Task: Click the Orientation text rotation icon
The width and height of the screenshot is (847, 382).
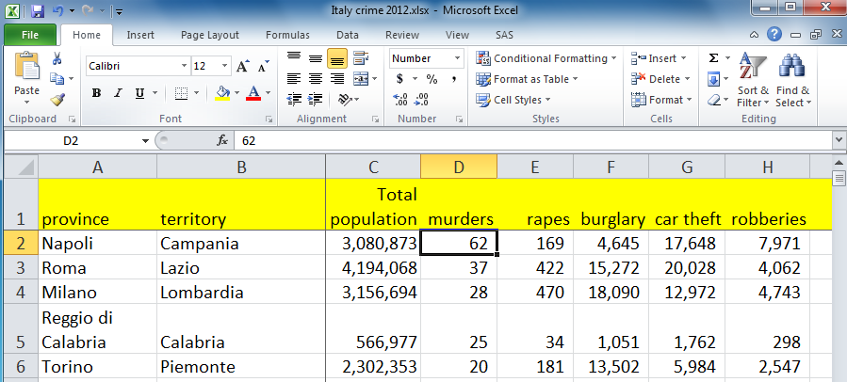Action: click(x=344, y=100)
